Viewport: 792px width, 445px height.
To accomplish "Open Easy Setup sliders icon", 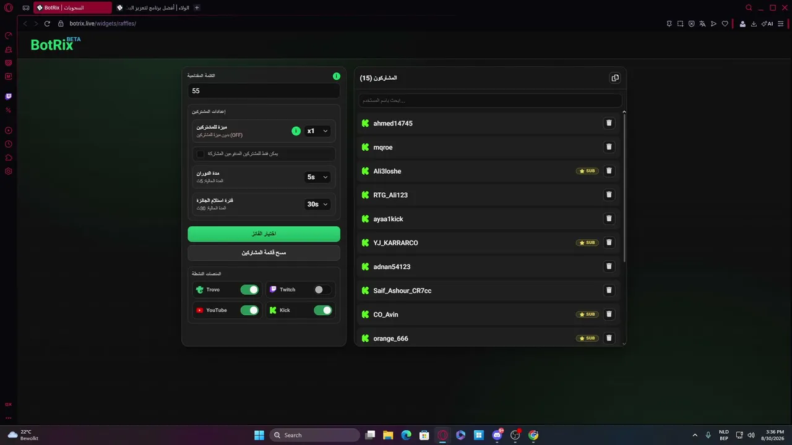I will [x=782, y=23].
